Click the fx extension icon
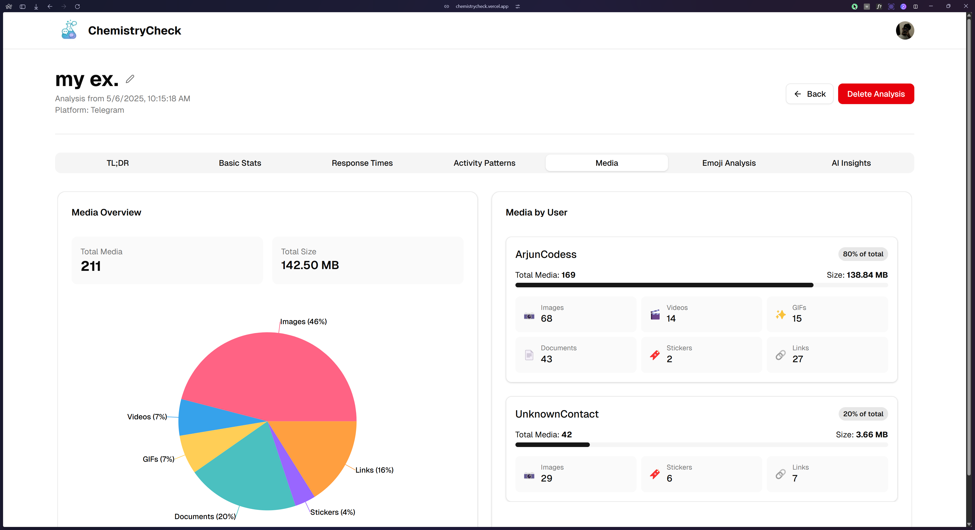 [879, 6]
